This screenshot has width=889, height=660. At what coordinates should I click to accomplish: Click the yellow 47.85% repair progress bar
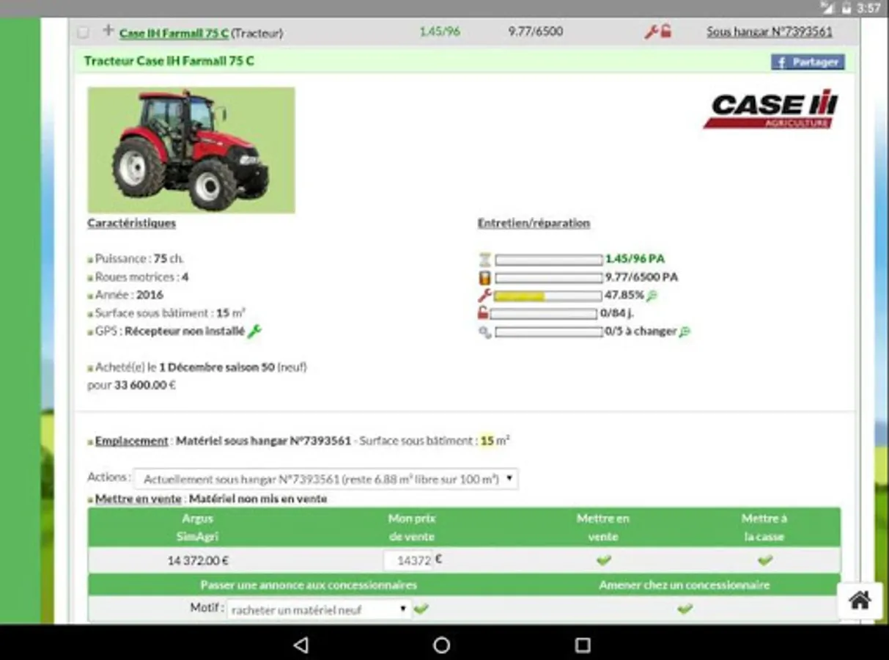coord(549,296)
